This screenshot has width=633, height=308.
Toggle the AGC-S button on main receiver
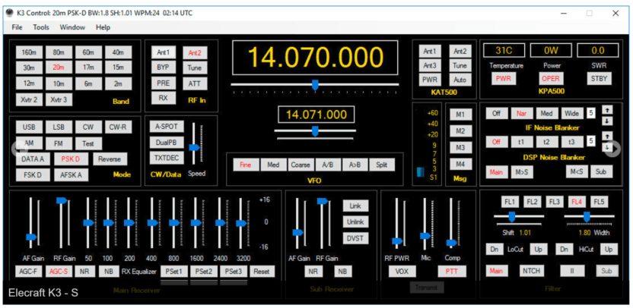tap(59, 271)
